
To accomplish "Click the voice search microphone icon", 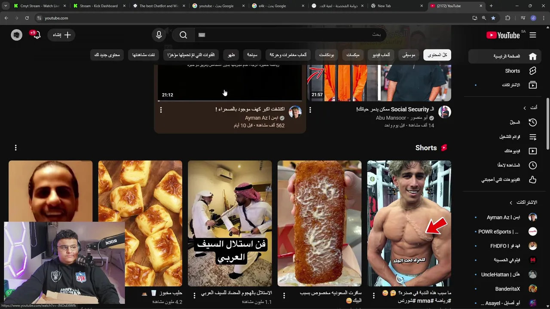I will point(159,35).
